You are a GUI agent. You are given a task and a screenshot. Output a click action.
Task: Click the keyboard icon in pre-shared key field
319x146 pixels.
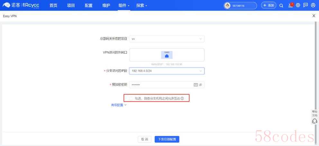tap(196, 85)
